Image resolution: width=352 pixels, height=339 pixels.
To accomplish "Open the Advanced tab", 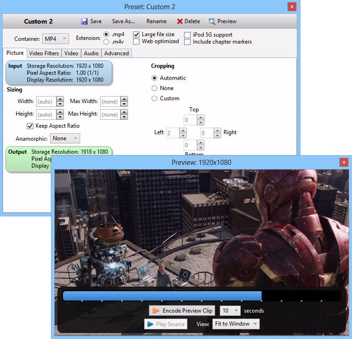I will point(116,53).
